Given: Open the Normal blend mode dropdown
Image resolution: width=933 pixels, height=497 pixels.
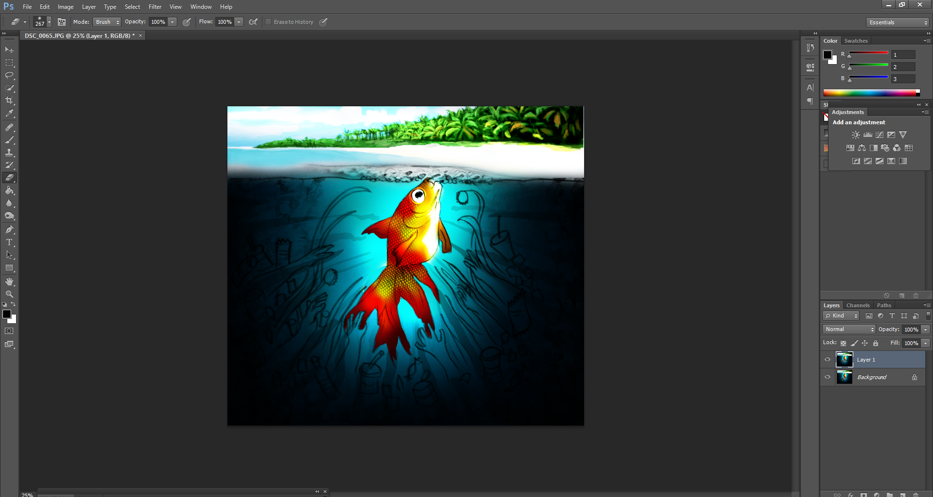Looking at the screenshot, I should point(849,330).
